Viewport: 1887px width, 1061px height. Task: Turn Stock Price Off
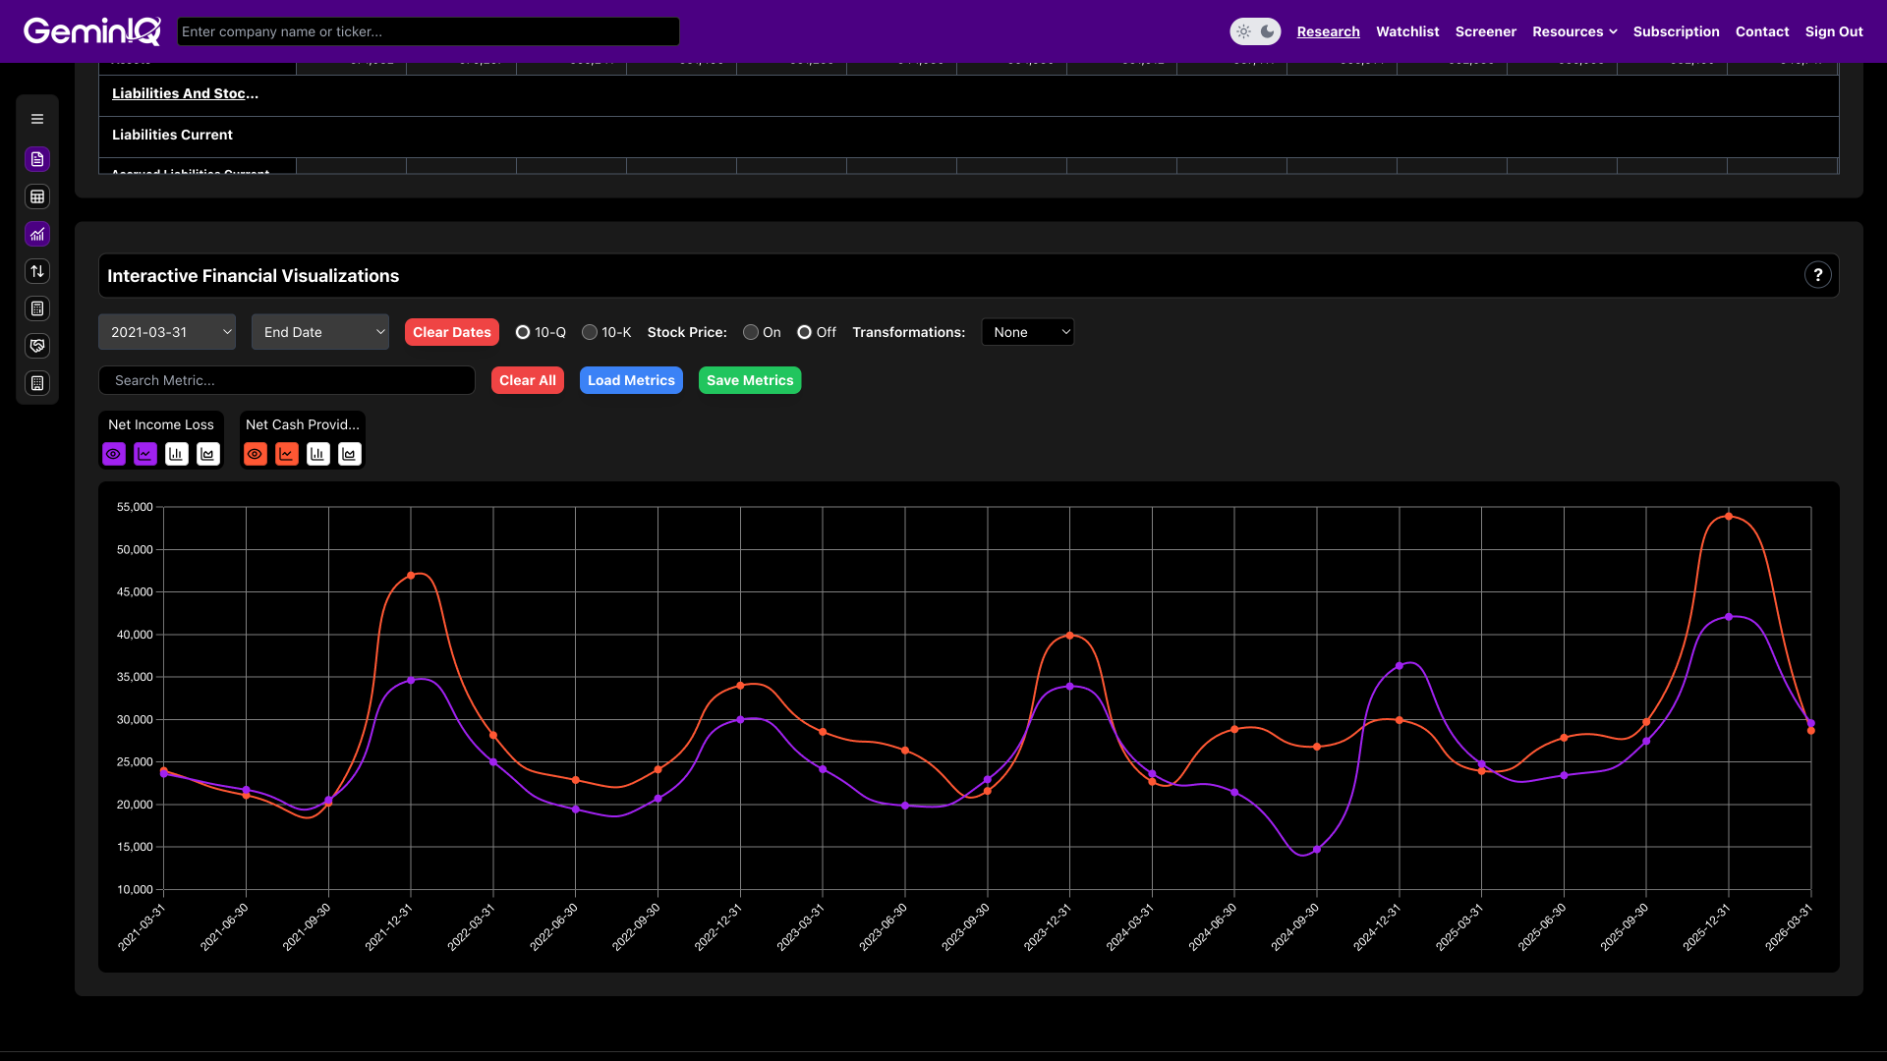coord(804,332)
